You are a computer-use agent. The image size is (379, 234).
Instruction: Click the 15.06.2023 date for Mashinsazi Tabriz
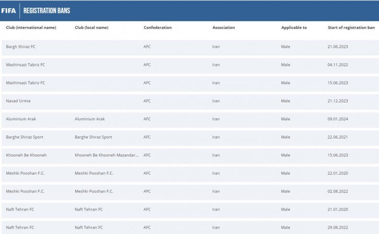[x=337, y=83]
